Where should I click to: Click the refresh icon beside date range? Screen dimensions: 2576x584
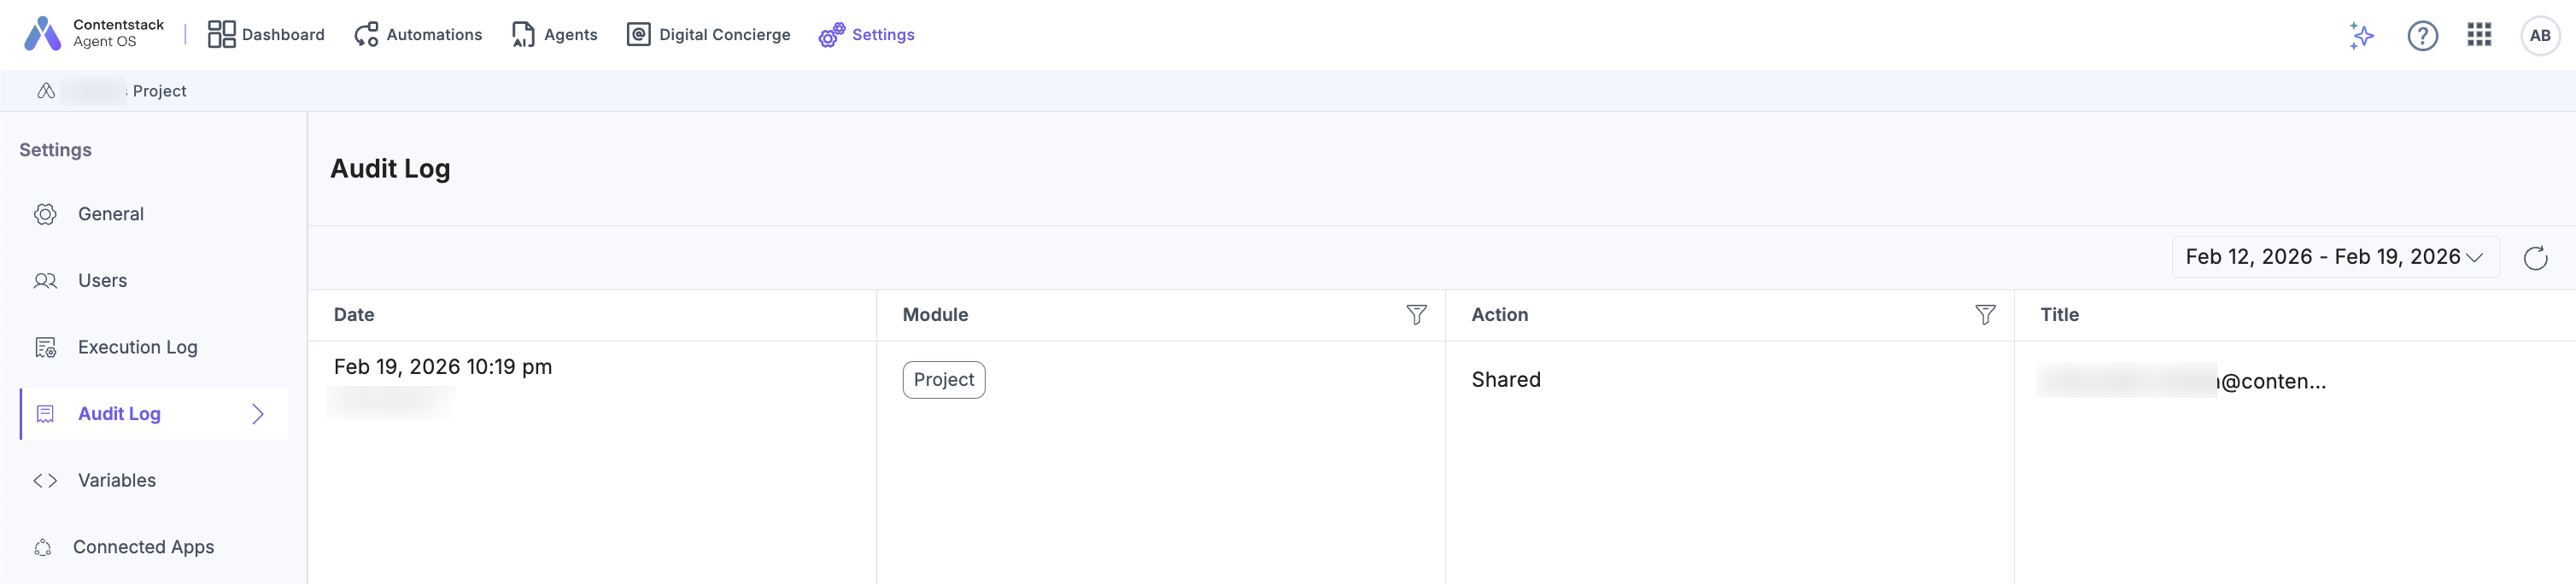point(2537,257)
